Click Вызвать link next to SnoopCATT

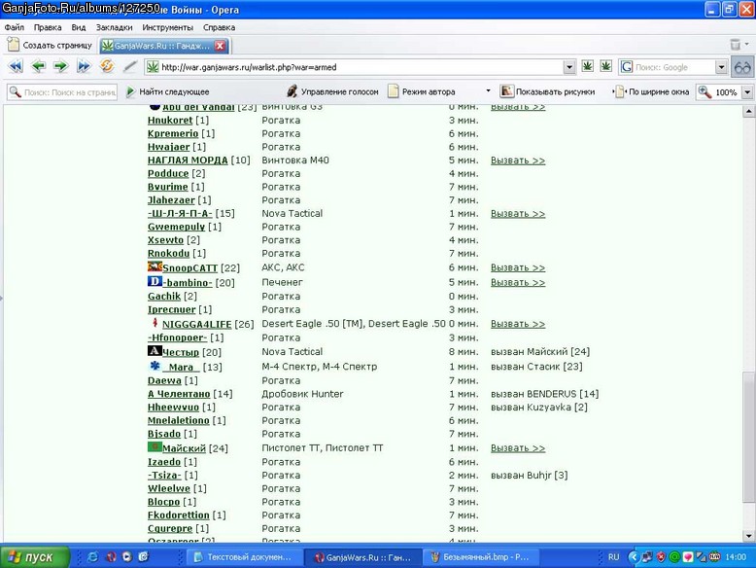pos(518,267)
